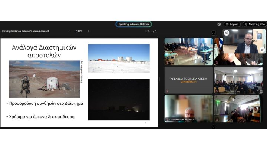This screenshot has height=150, width=267.
Task: Open self-view video settings gear
Action: click(x=262, y=50)
